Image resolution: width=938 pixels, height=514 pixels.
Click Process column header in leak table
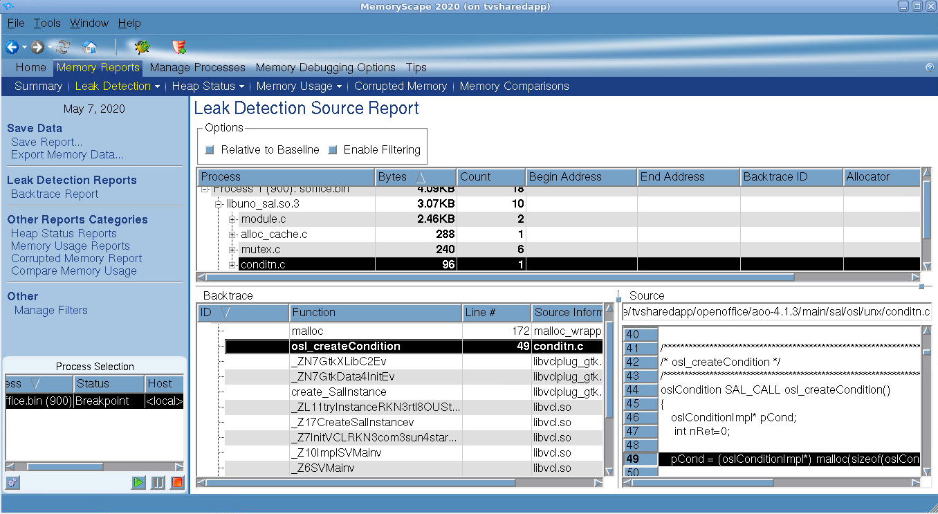click(x=286, y=177)
